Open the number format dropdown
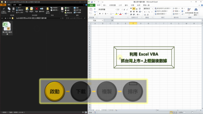 (152, 9)
